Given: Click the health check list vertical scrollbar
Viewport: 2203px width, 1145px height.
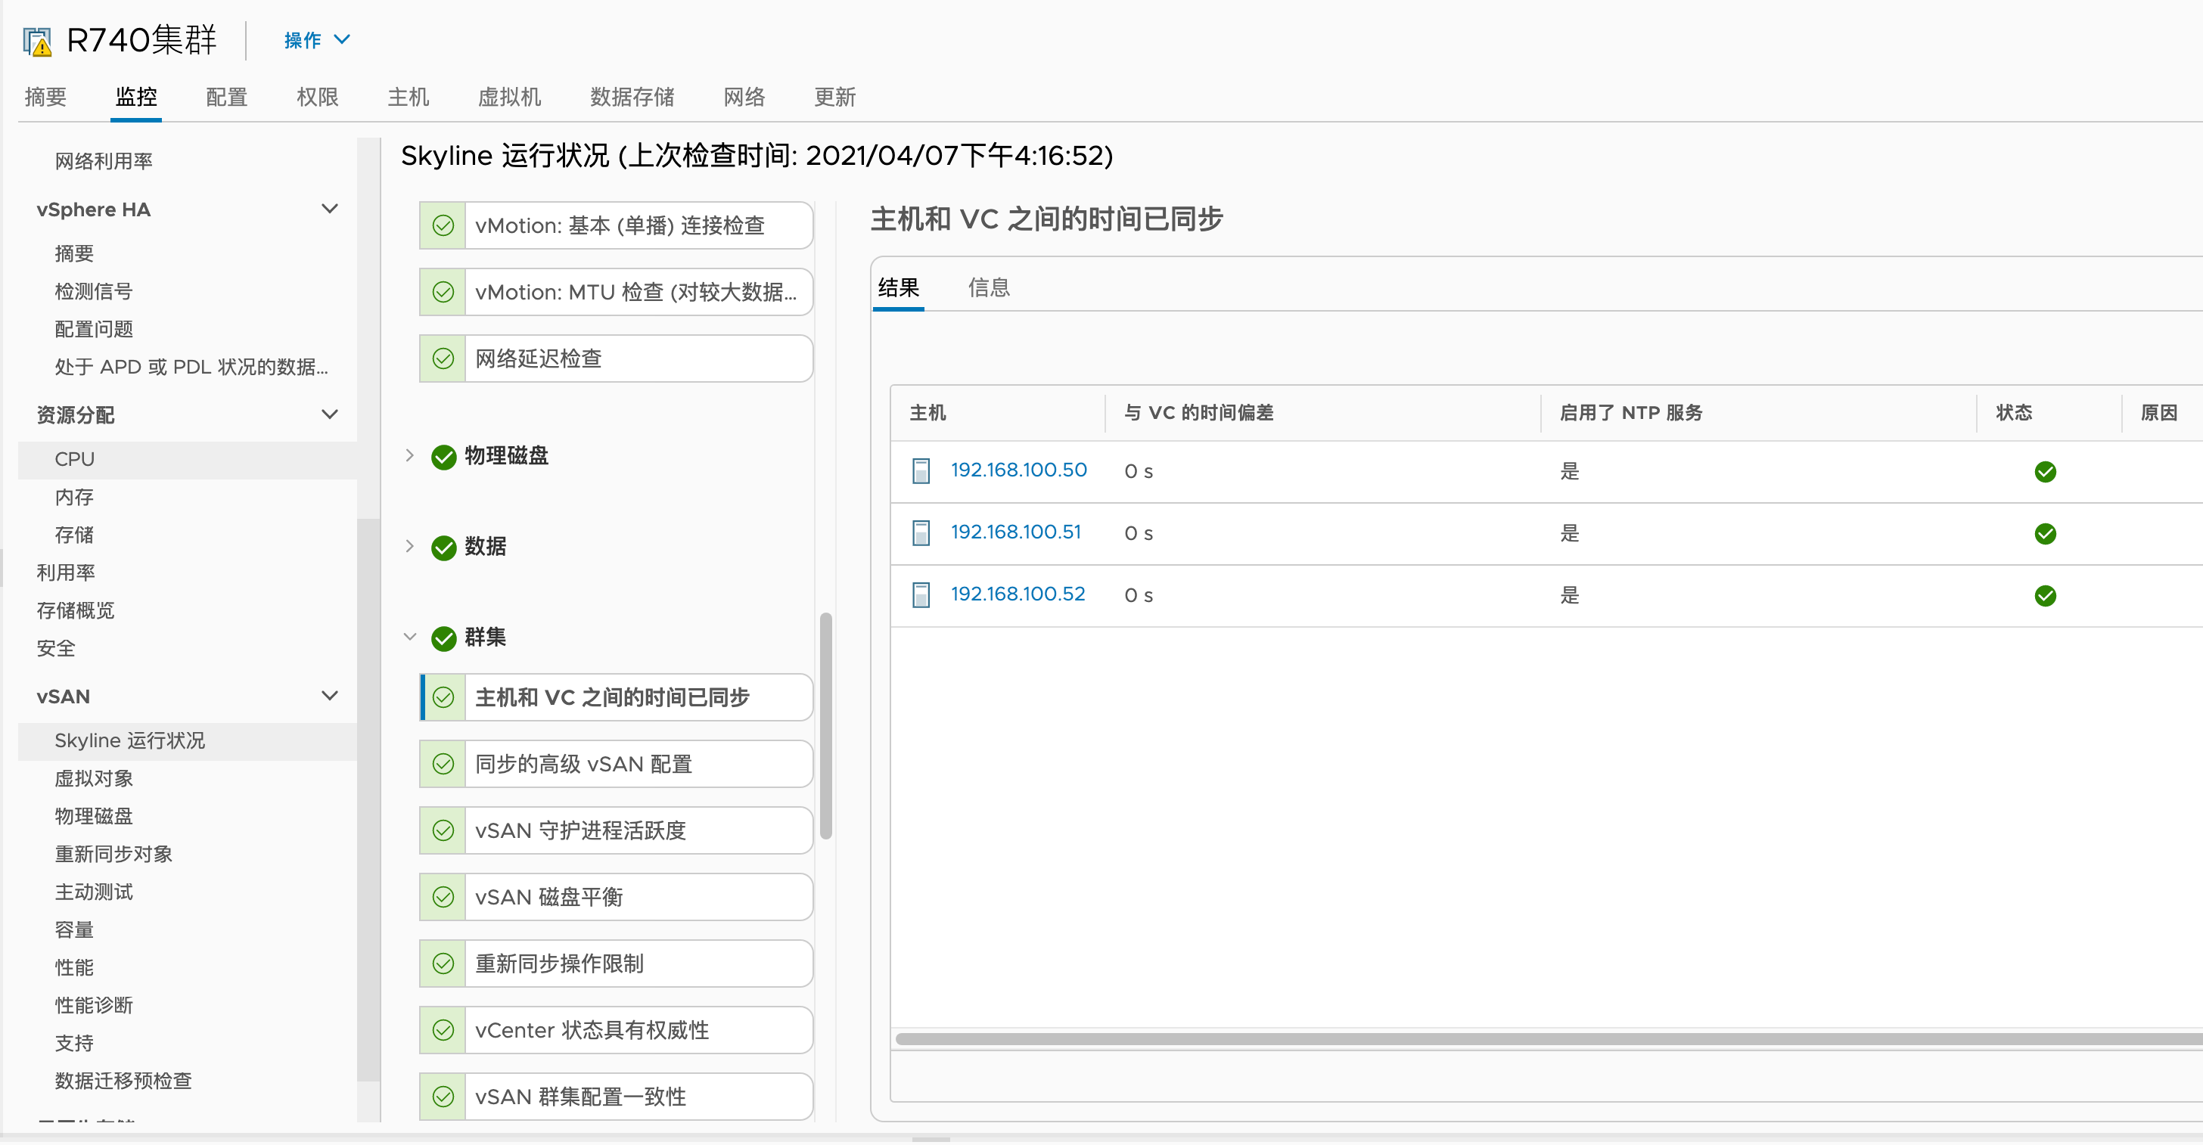Looking at the screenshot, I should coord(825,727).
